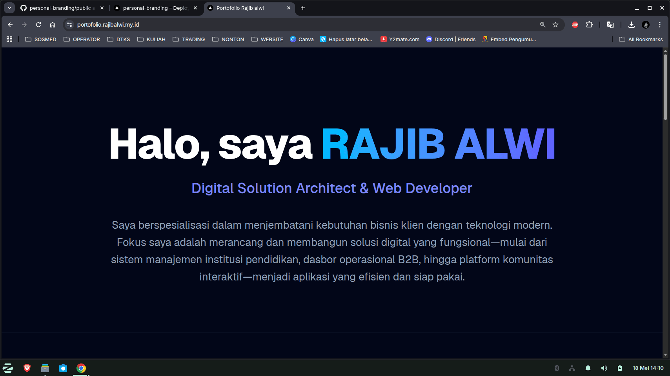Open the extensions puzzle menu
Screen dimensions: 670x376
coord(589,25)
